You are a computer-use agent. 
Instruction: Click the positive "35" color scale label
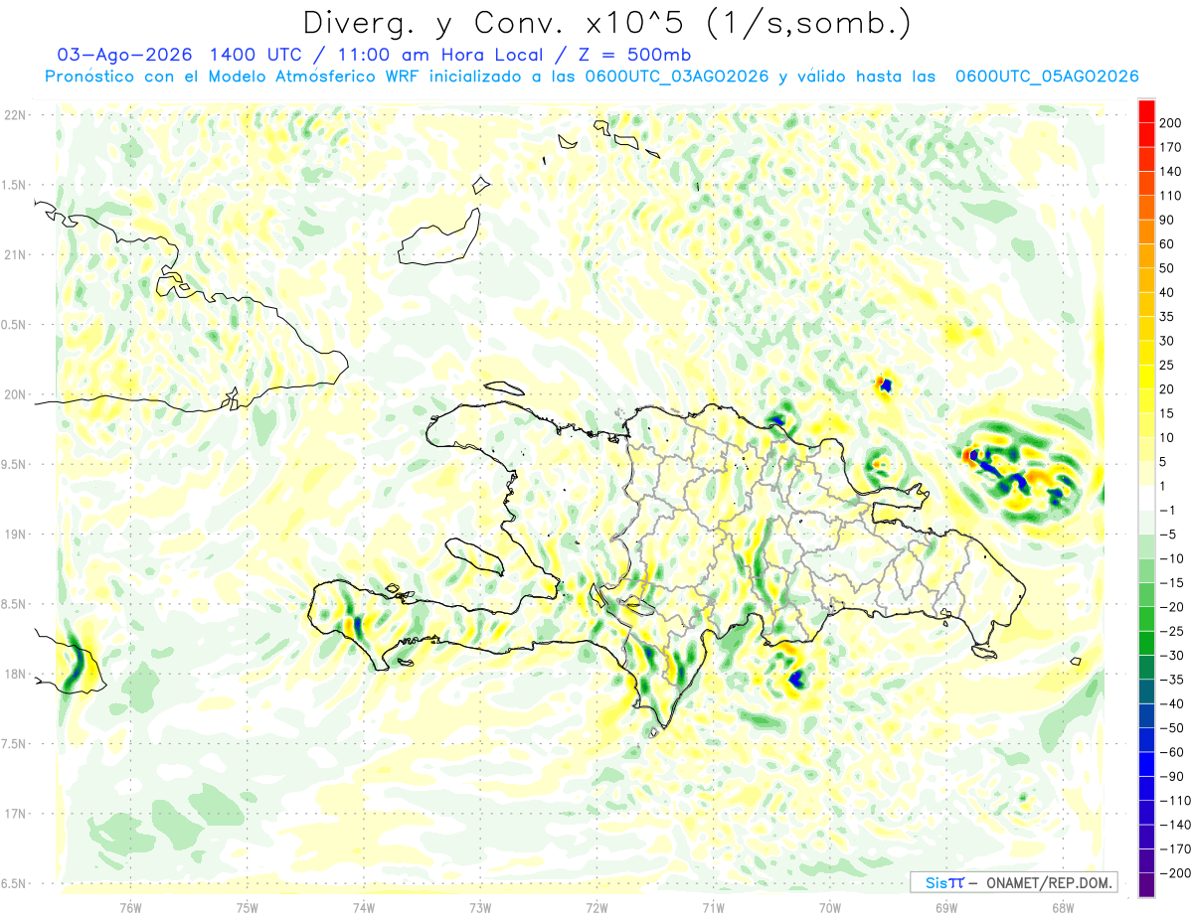[1167, 317]
